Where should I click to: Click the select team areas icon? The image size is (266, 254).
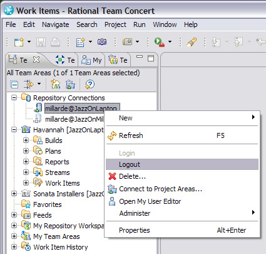(56, 84)
